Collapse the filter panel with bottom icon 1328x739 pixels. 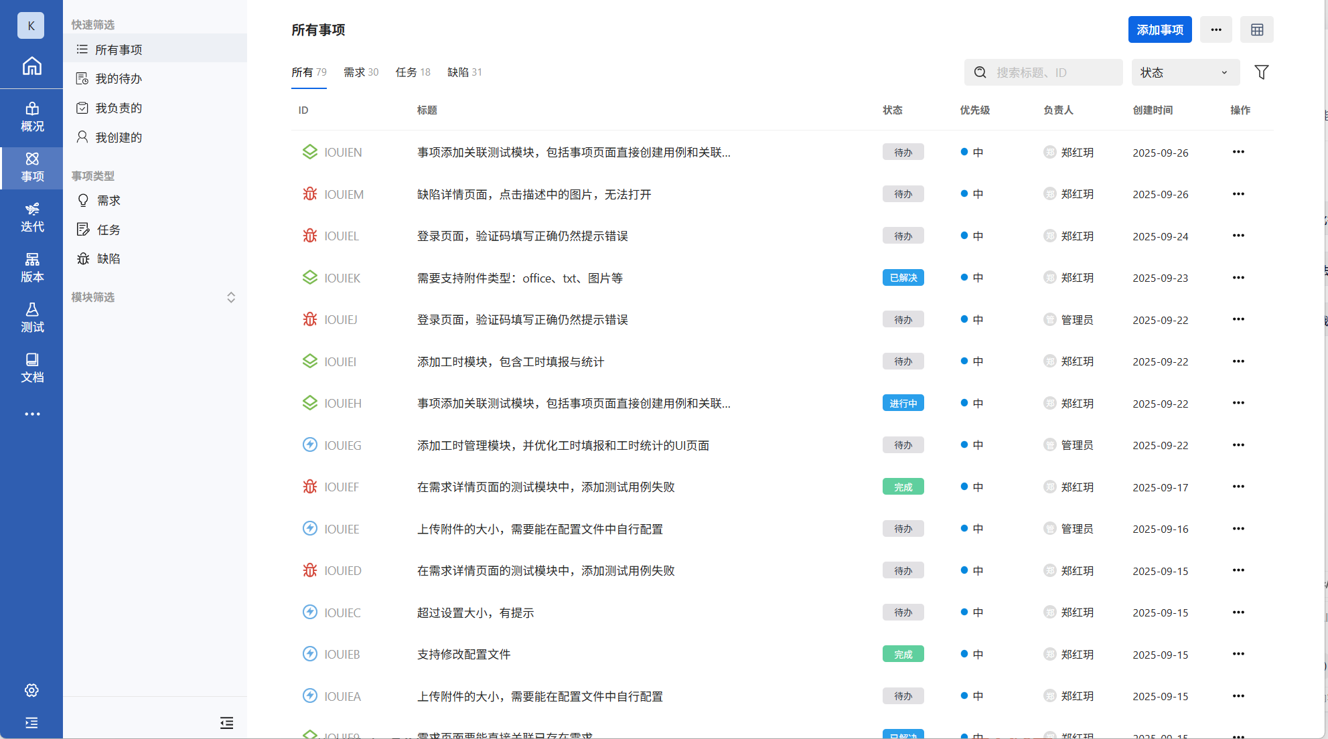(226, 723)
